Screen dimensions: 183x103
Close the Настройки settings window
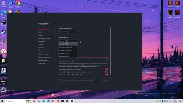[x=136, y=19]
